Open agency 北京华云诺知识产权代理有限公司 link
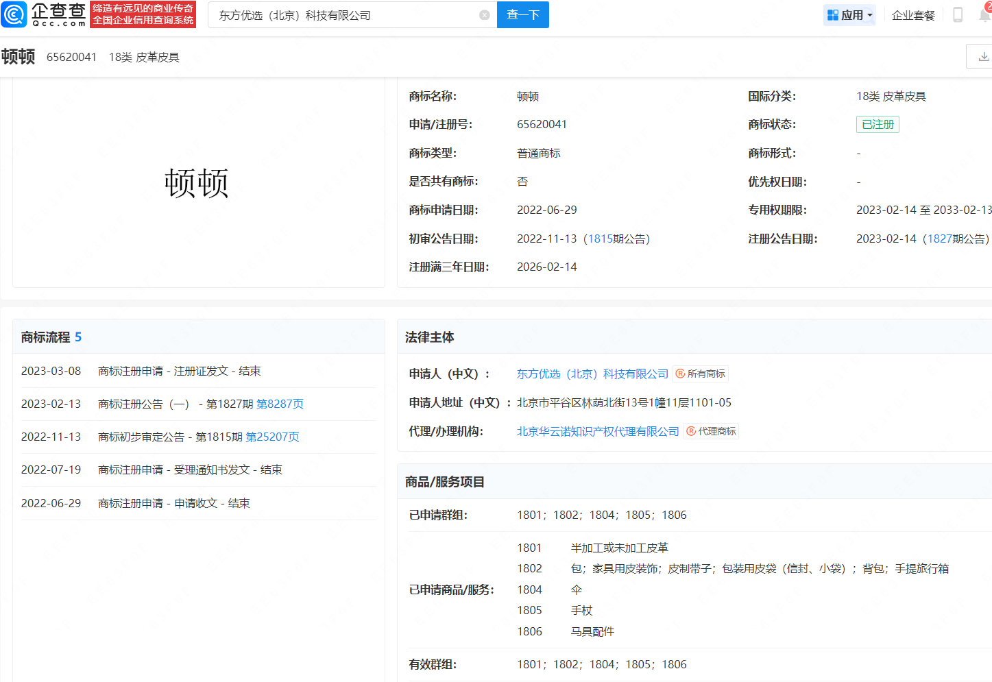Viewport: 992px width, 682px height. pos(598,431)
